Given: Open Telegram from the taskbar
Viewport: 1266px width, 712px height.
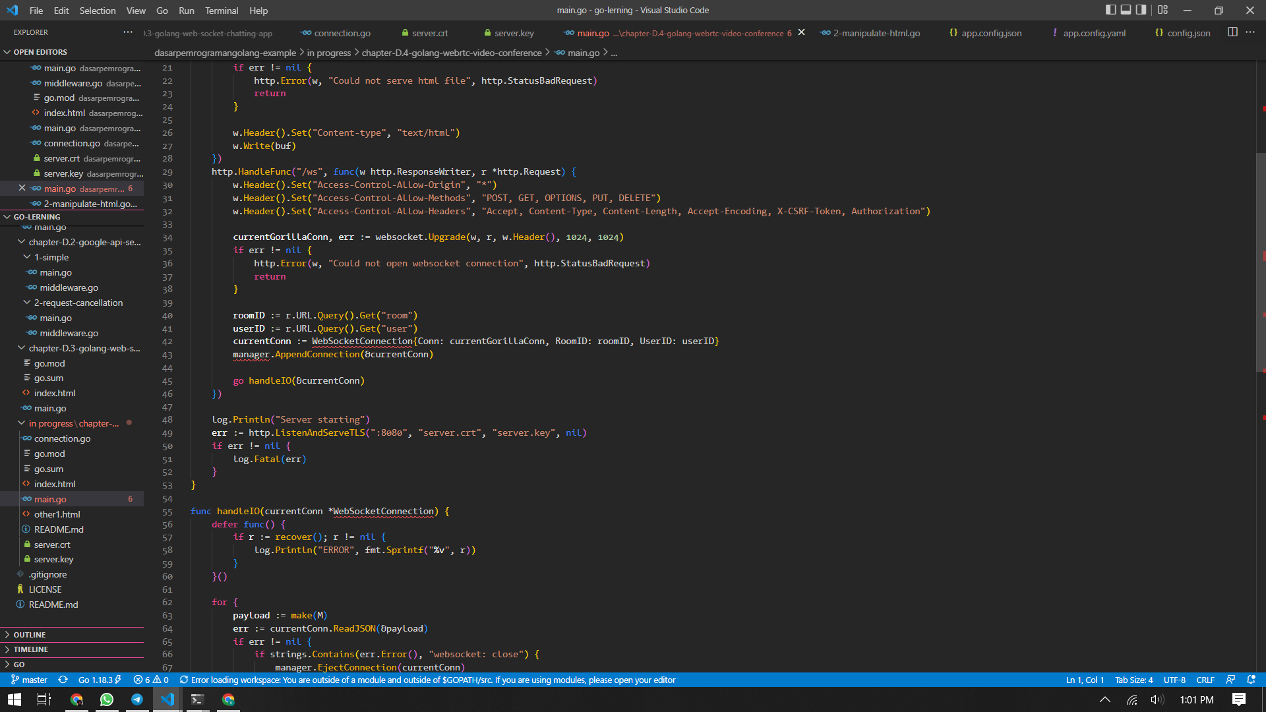Looking at the screenshot, I should click(x=137, y=699).
